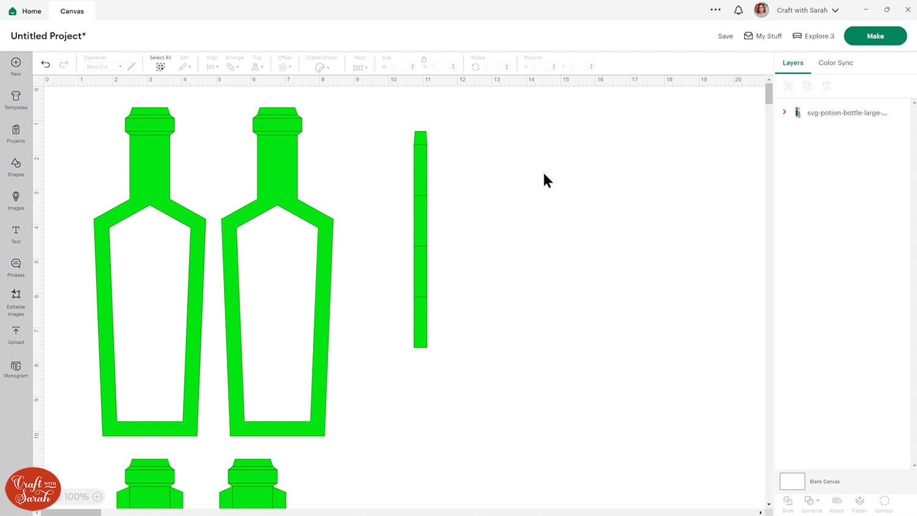The width and height of the screenshot is (917, 516).
Task: Select the narrow green strip shape
Action: tap(421, 239)
